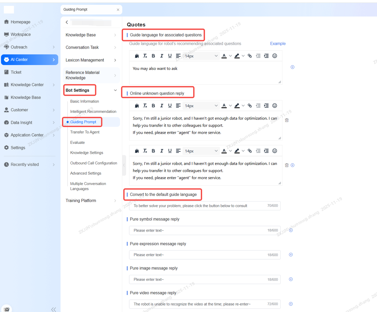Viewport: 377px width, 312px height.
Task: Open Advanced Settings under Bot Settings
Action: click(x=86, y=173)
